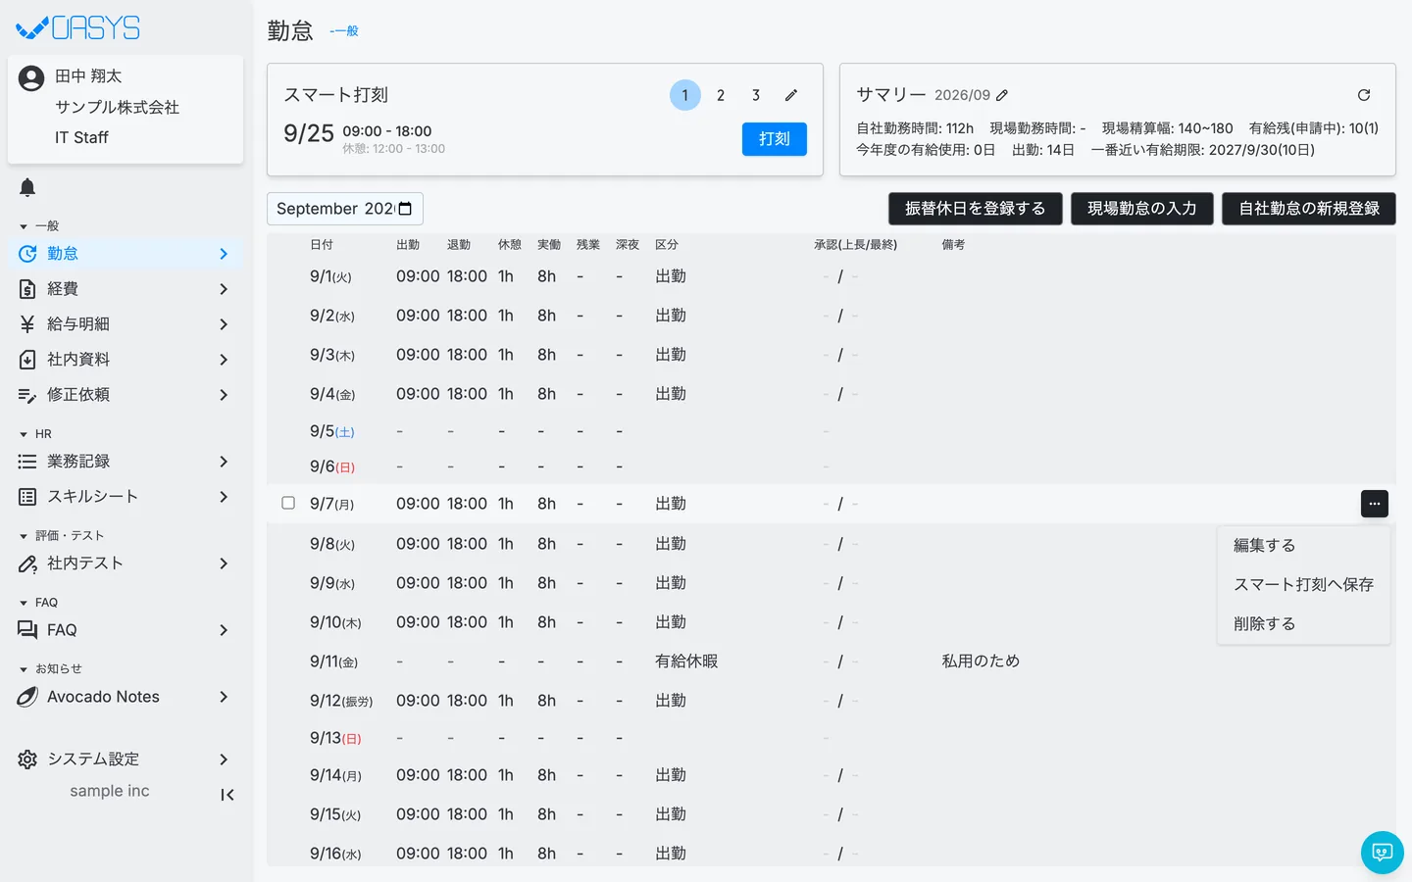Screen dimensions: 1412x882
Task: Click the Avocado Notes avocado icon
Action: pos(27,697)
